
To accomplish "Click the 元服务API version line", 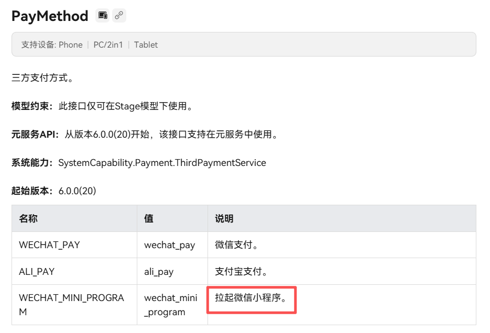I will click(x=145, y=135).
